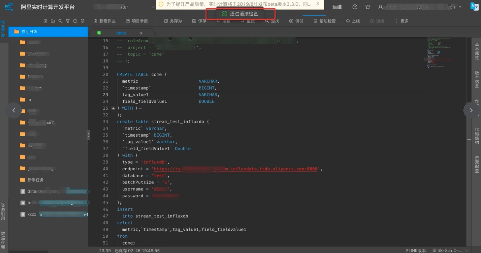Run 语法检查 syntax check
The image size is (481, 253).
coord(325,21)
